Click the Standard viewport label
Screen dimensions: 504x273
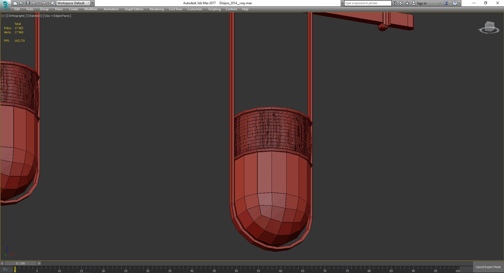pyautogui.click(x=35, y=16)
